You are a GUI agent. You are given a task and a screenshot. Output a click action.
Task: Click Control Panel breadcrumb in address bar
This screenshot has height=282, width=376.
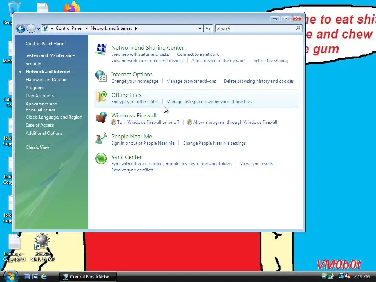pyautogui.click(x=69, y=28)
